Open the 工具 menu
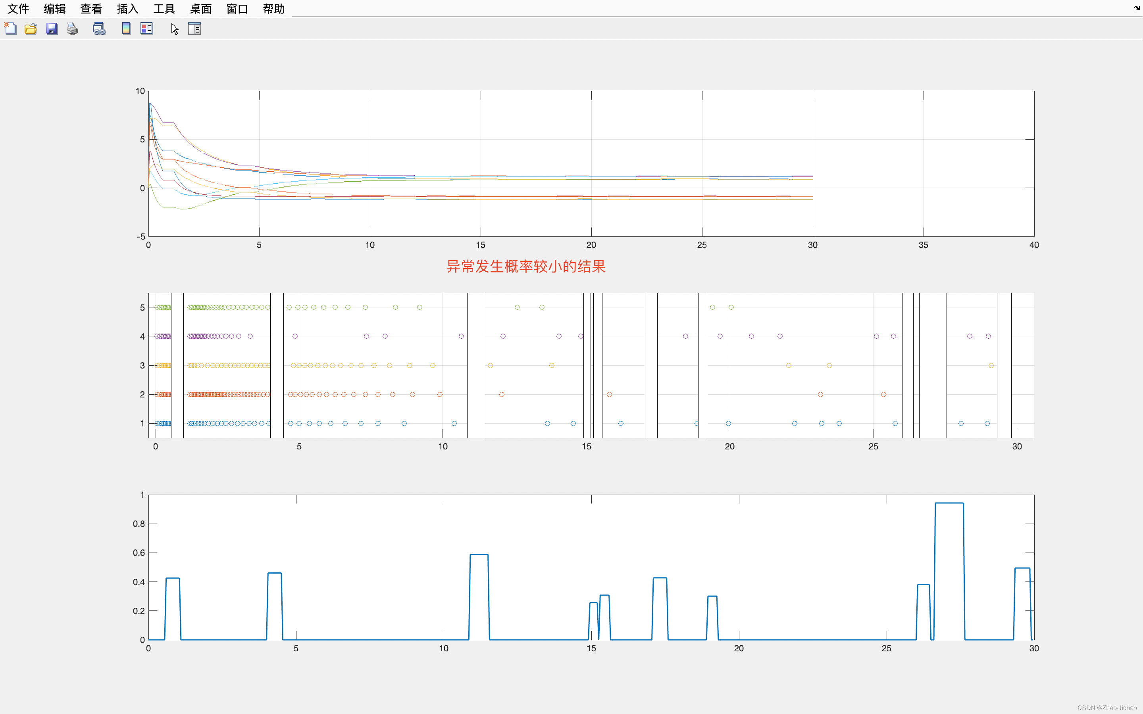The height and width of the screenshot is (714, 1143). [x=164, y=8]
